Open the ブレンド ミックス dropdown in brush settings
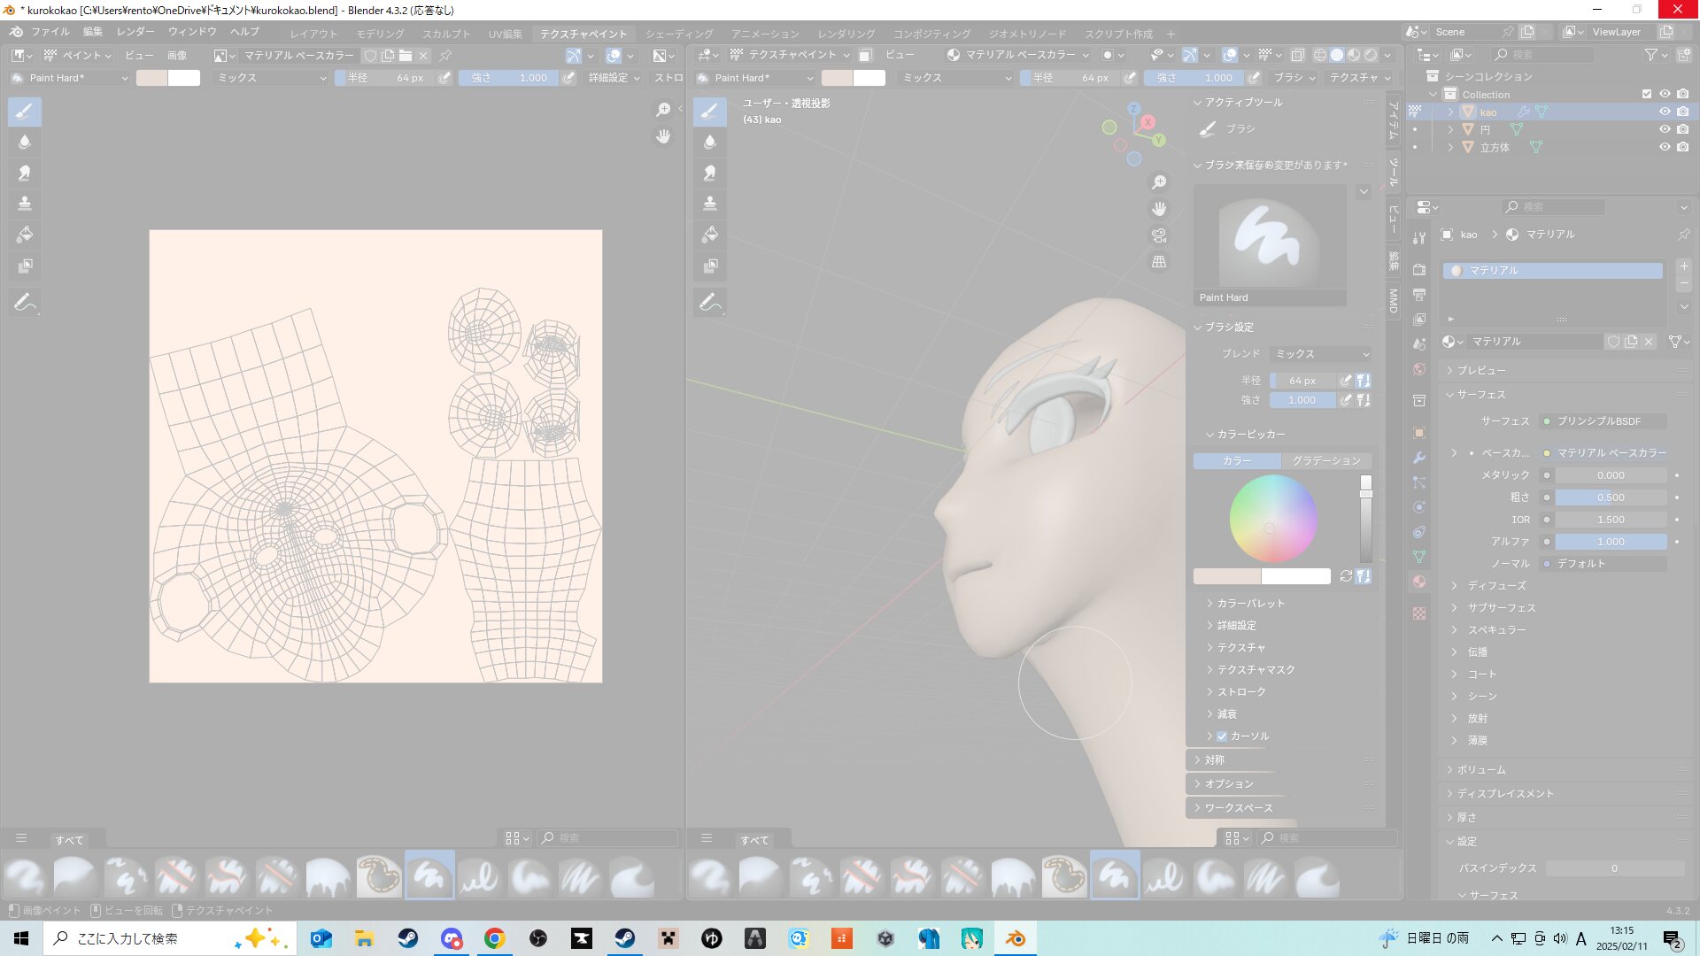Image resolution: width=1700 pixels, height=956 pixels. point(1320,354)
